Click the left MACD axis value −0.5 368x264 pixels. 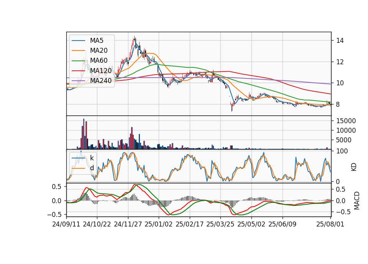pyautogui.click(x=54, y=215)
